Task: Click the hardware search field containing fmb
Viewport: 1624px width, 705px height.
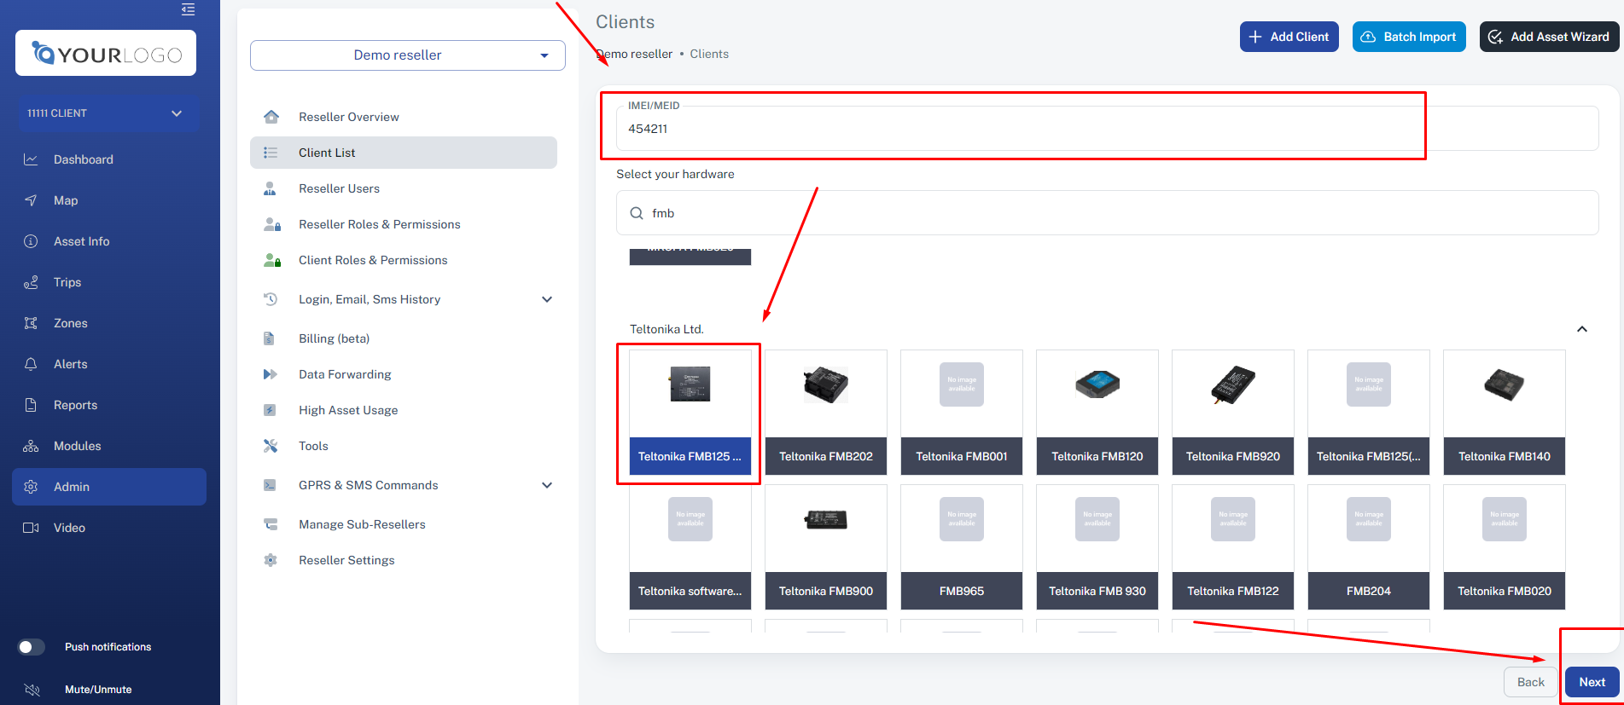Action: pos(1107,213)
